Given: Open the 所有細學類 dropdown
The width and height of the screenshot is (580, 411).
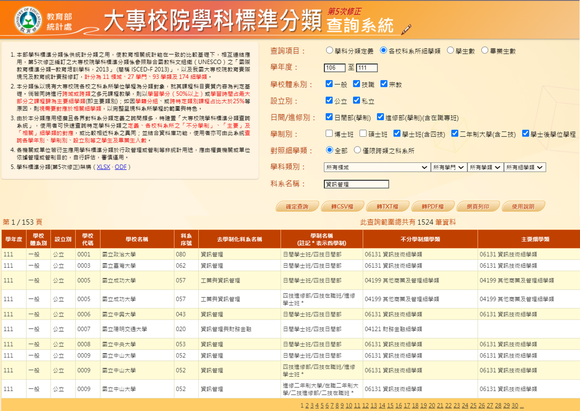Looking at the screenshot, I should point(524,167).
